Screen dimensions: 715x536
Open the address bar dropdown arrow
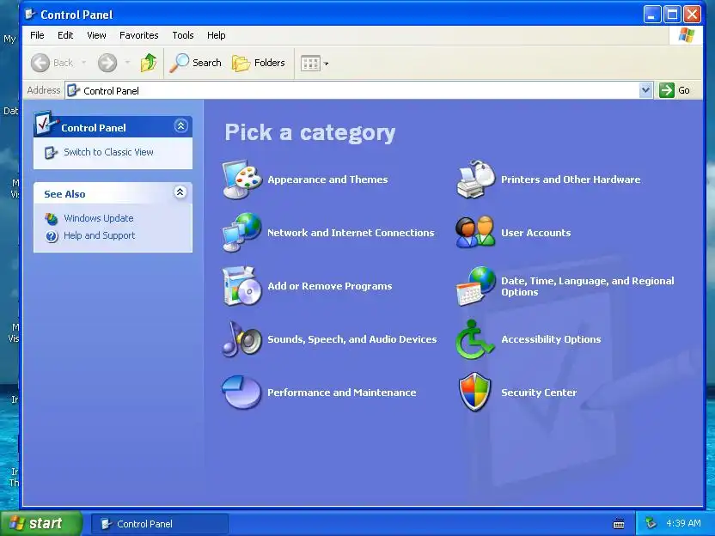[x=645, y=90]
